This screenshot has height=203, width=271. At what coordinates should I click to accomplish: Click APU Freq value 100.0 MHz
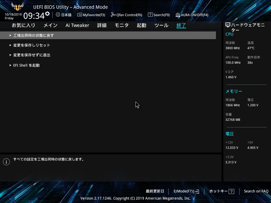233,63
